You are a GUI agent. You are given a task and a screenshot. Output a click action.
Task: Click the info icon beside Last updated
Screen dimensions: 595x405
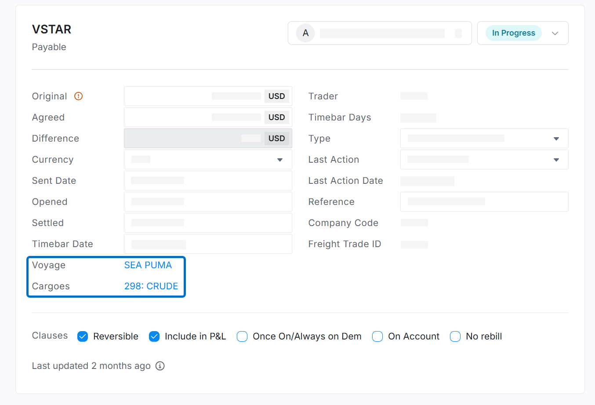click(160, 366)
